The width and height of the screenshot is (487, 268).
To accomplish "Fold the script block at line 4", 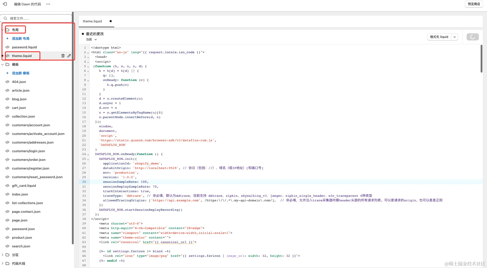I will pos(88,62).
